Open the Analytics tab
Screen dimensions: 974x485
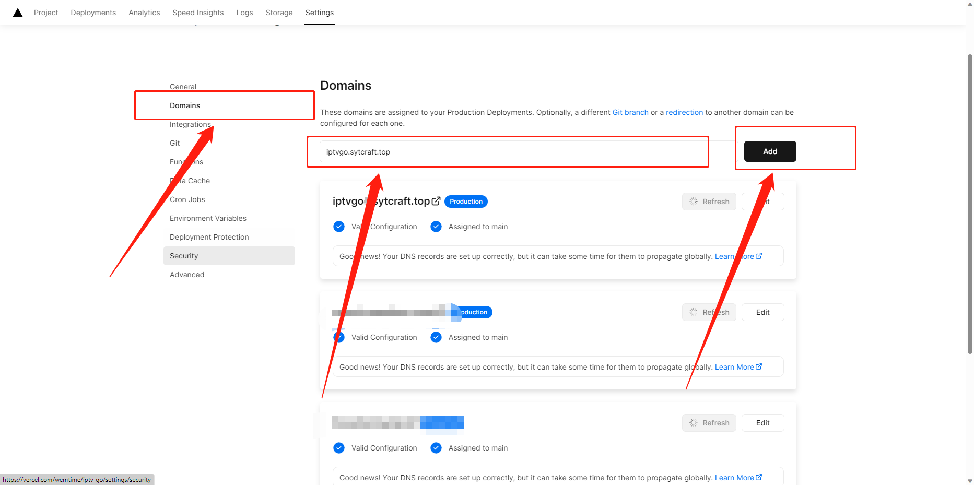click(x=144, y=13)
